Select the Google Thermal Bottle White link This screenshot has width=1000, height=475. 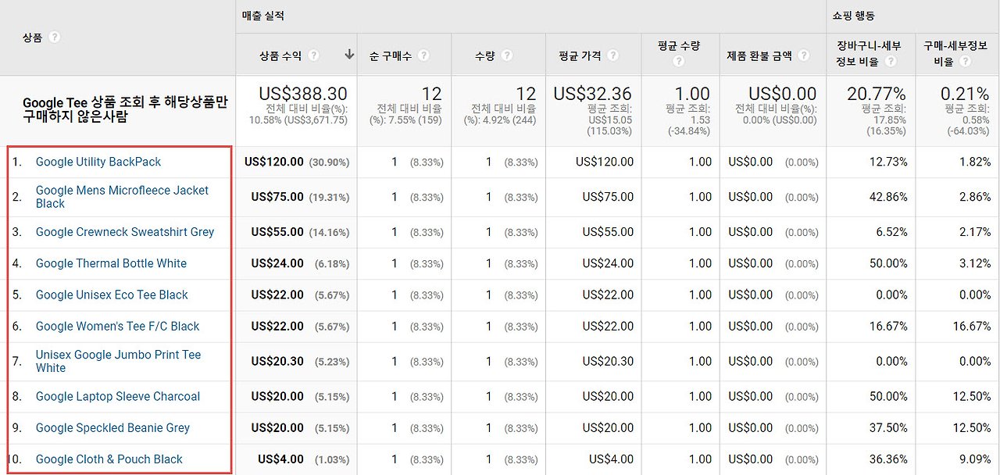pyautogui.click(x=111, y=263)
